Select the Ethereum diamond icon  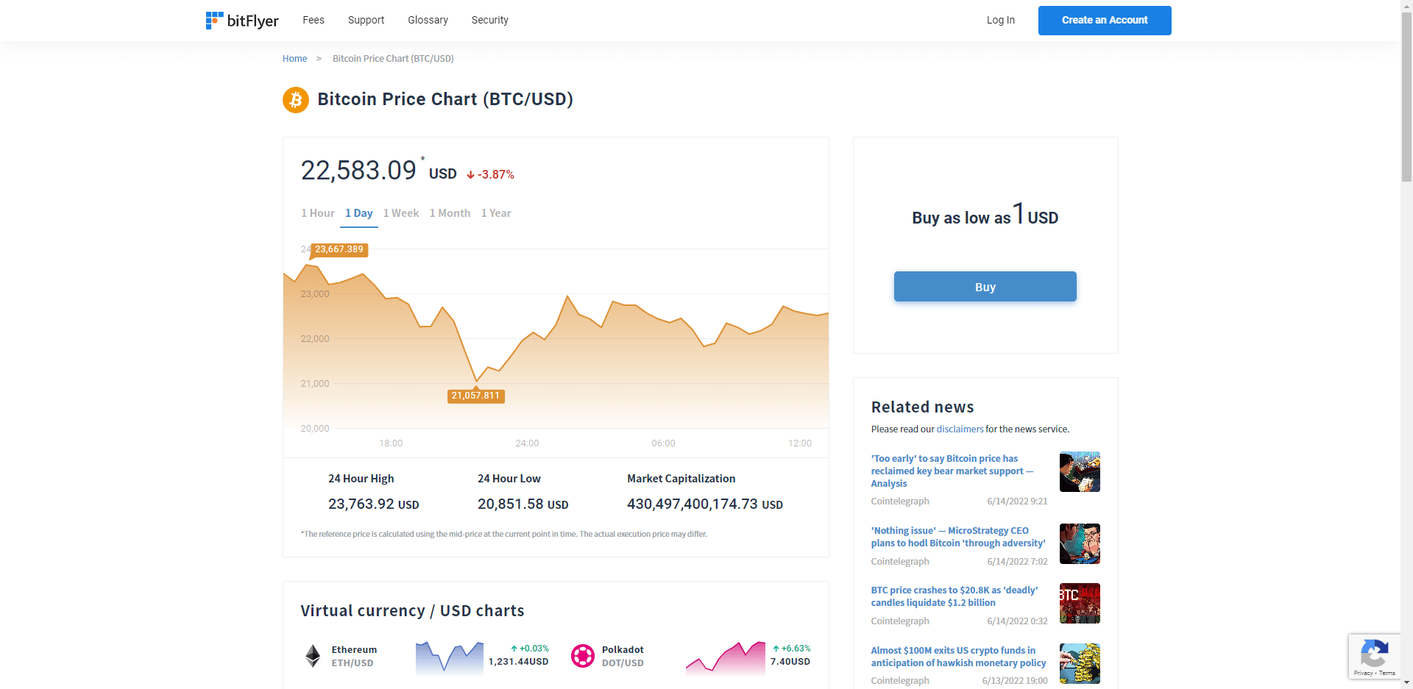tap(312, 655)
